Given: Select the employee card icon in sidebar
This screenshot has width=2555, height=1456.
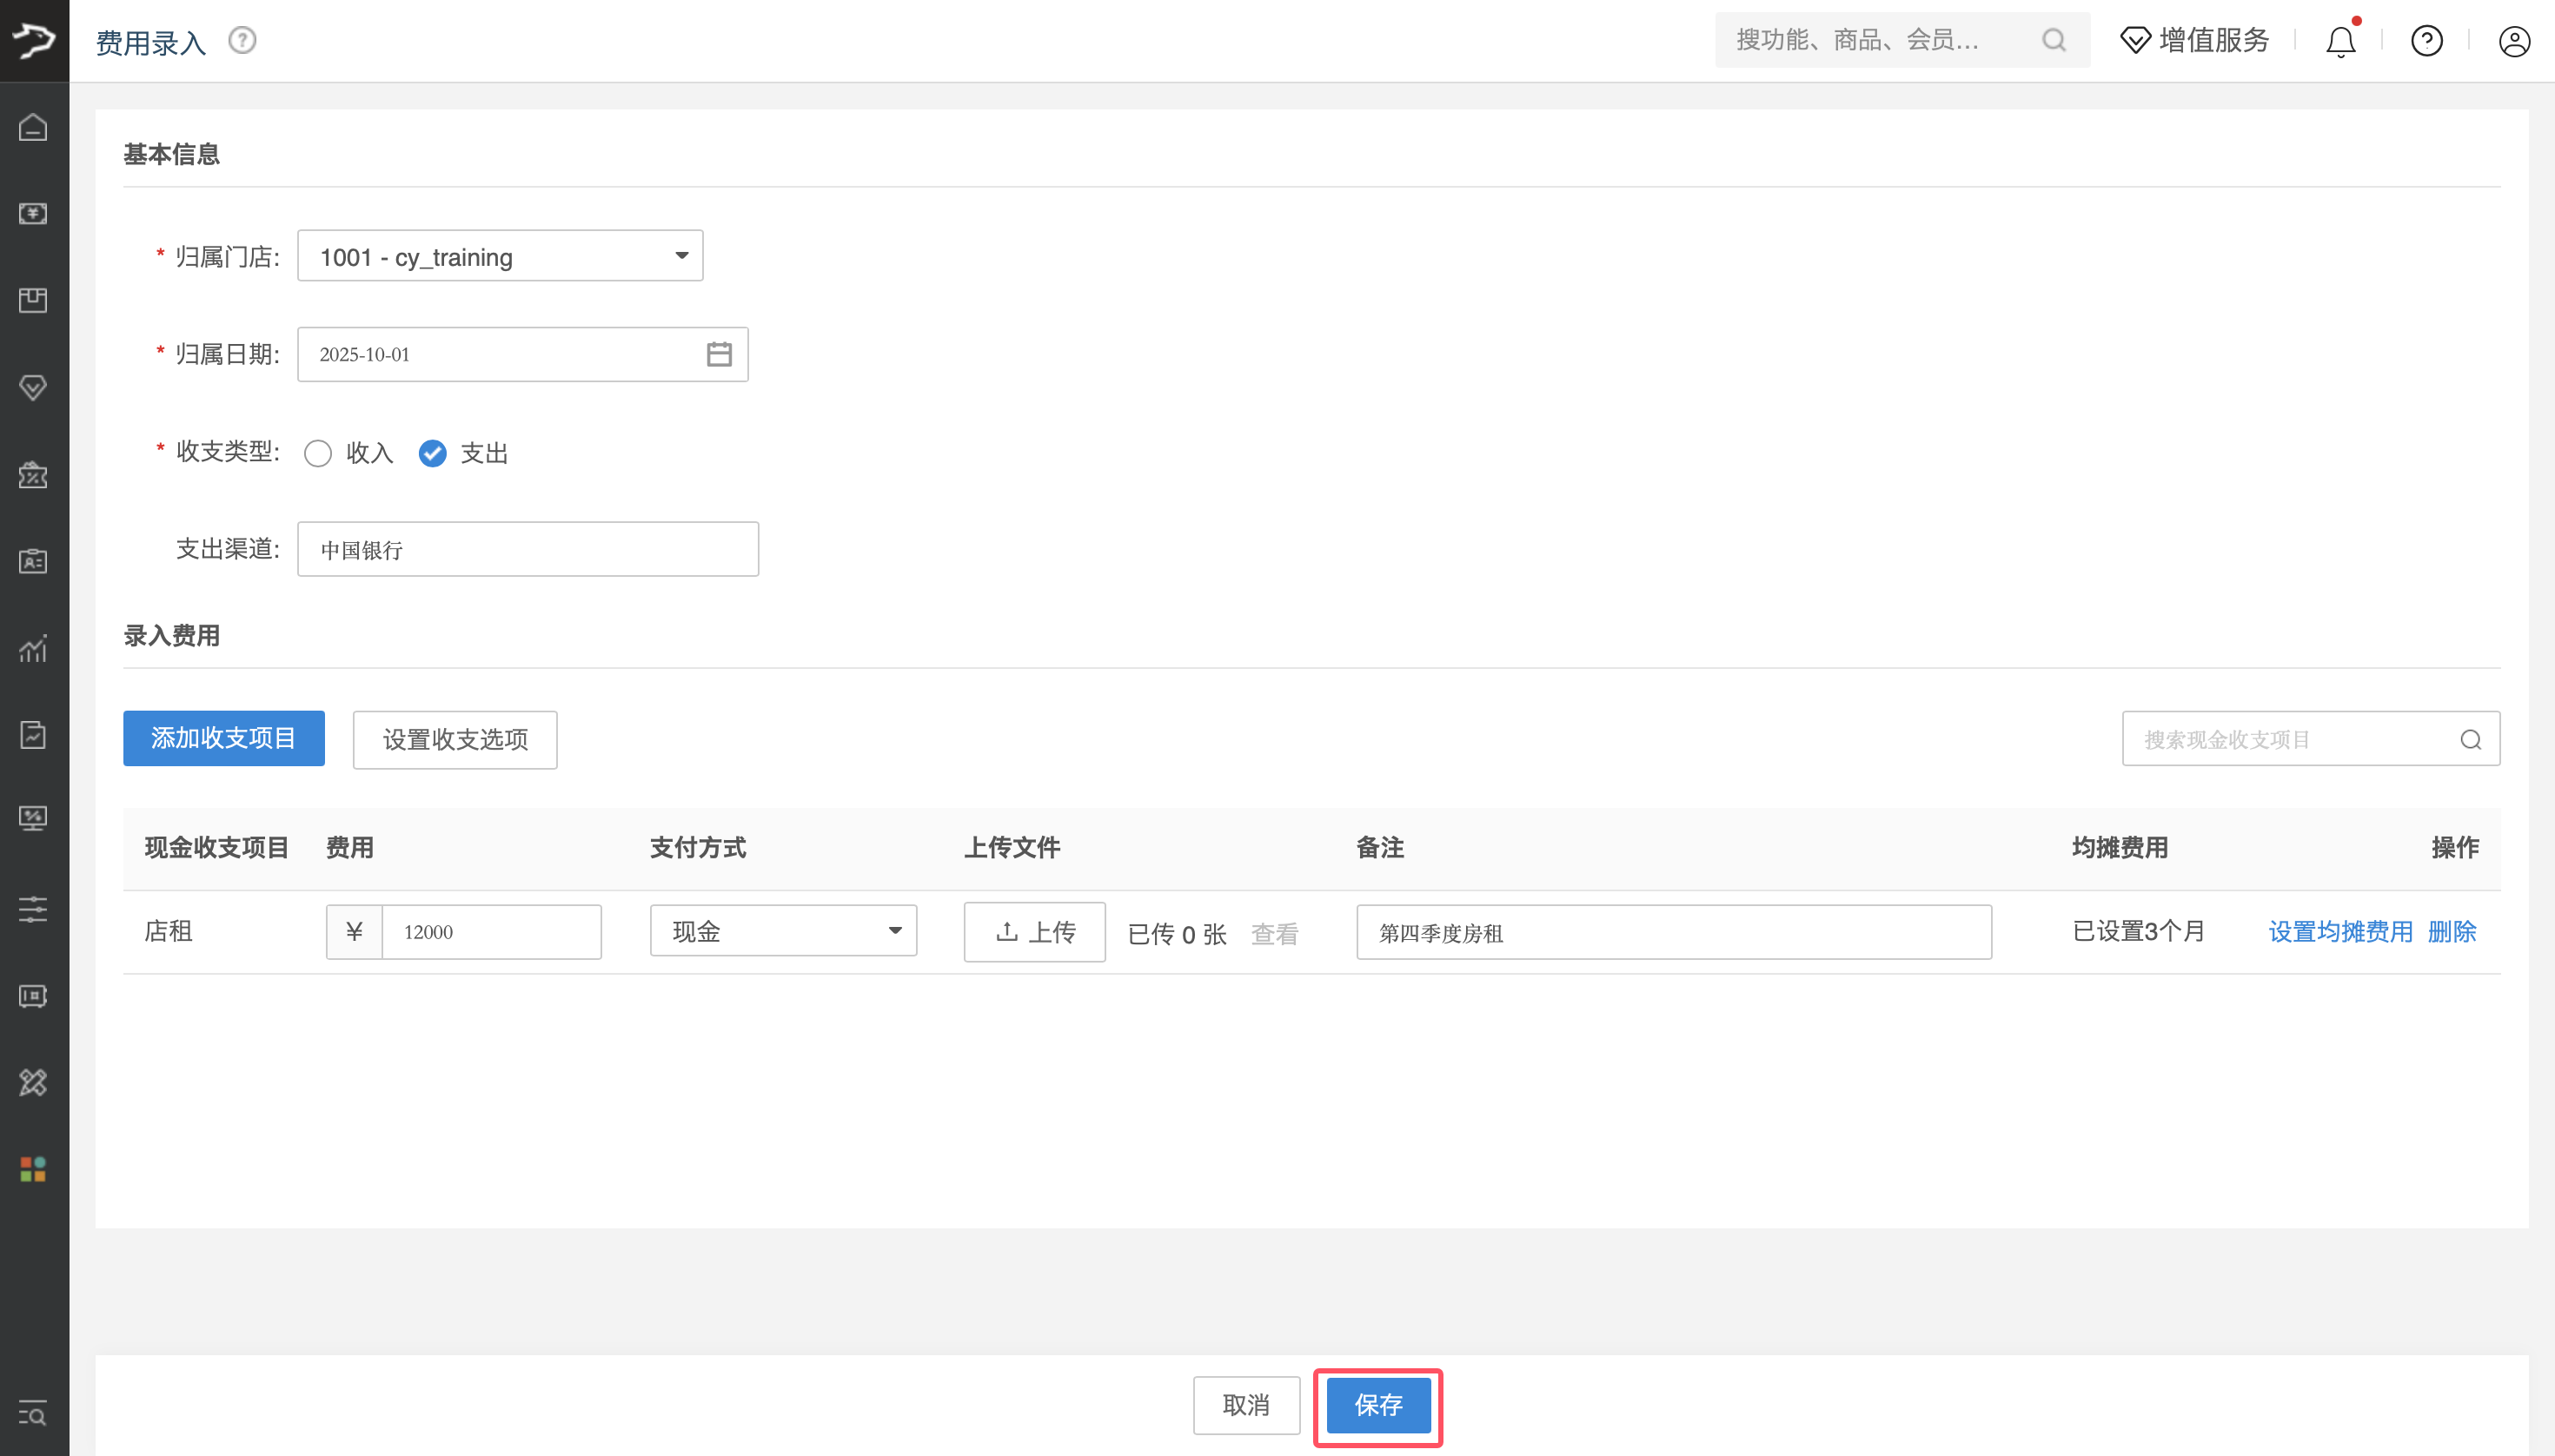Looking at the screenshot, I should (x=33, y=561).
